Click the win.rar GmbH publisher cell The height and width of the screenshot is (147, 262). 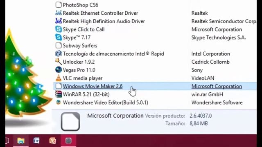click(208, 94)
